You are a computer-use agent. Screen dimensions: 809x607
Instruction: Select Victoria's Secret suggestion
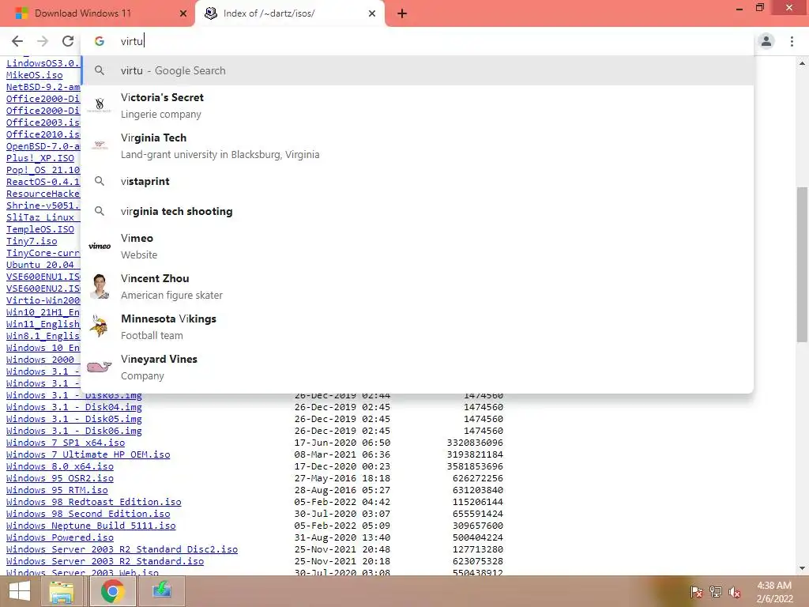[417, 105]
